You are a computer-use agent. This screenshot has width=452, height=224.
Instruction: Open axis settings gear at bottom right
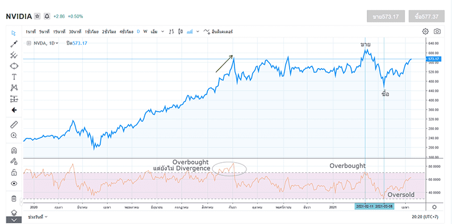click(x=434, y=207)
